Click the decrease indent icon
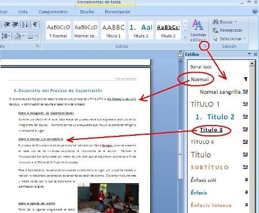The image size is (259, 213). [7, 25]
